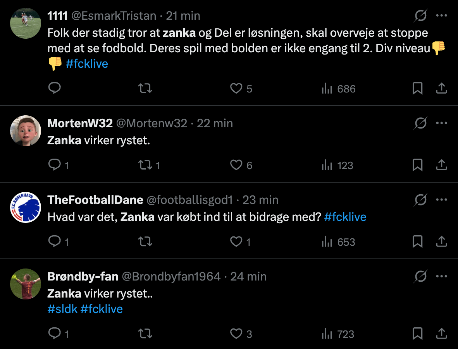Share MortenW32's tweet
The image size is (458, 349).
pos(441,165)
